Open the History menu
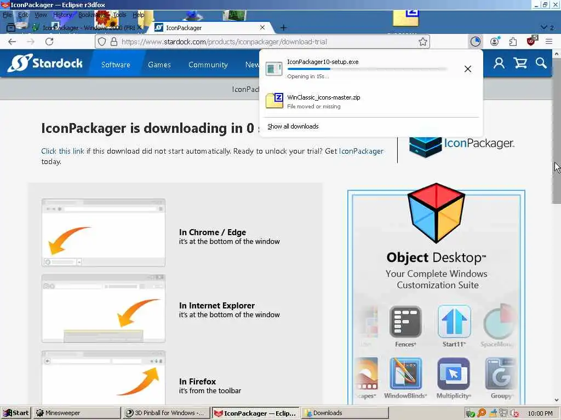561x420 pixels. pos(62,15)
